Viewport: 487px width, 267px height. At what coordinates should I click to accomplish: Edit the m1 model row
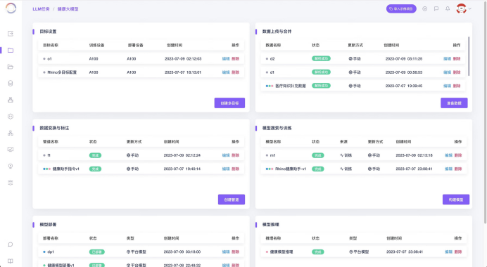448,155
